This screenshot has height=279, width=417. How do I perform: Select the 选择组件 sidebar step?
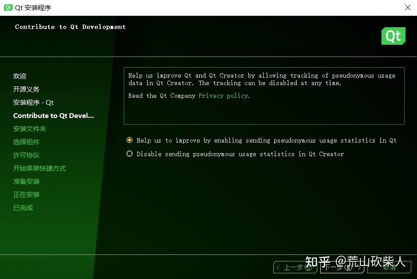(26, 142)
